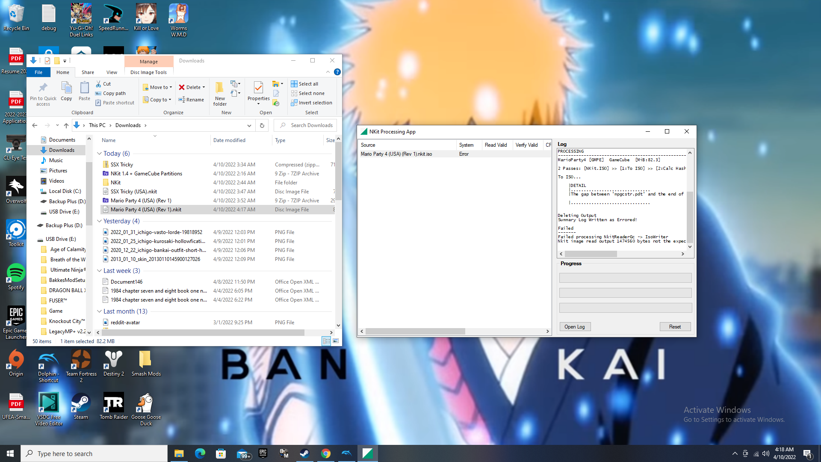The image size is (821, 462).
Task: Switch to the View ribbon tab
Action: tap(112, 72)
